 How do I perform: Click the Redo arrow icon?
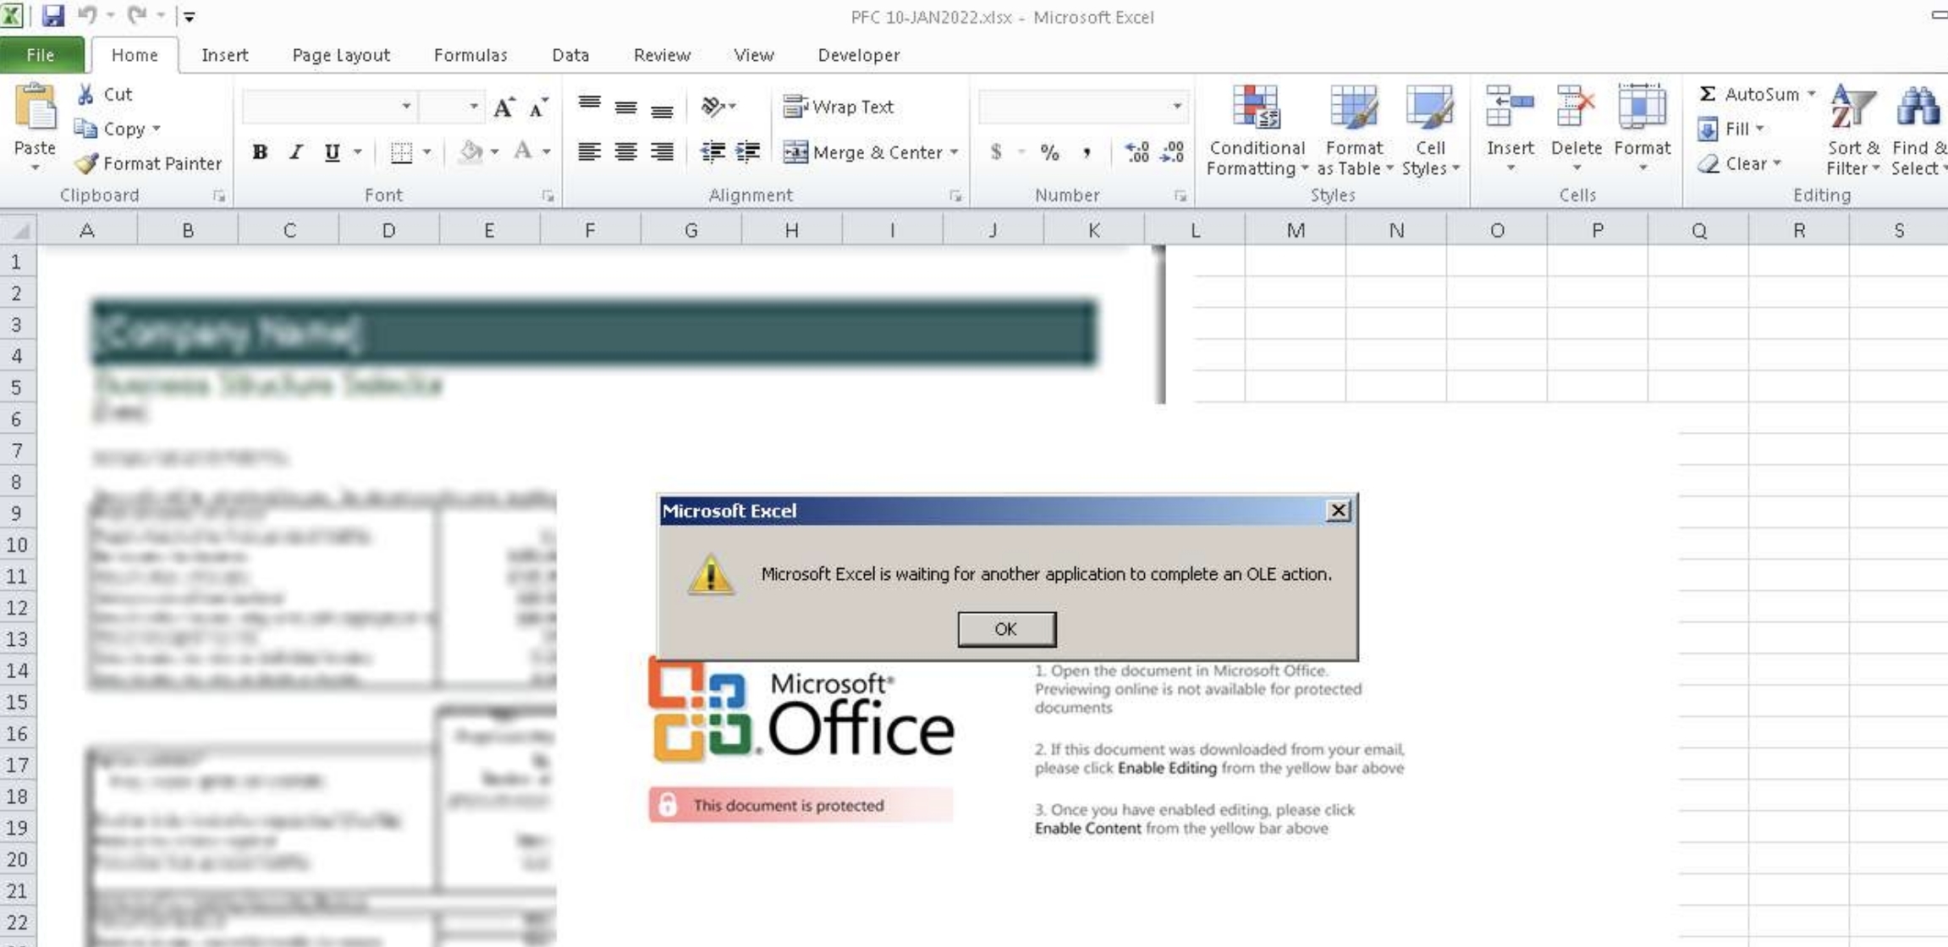point(136,15)
